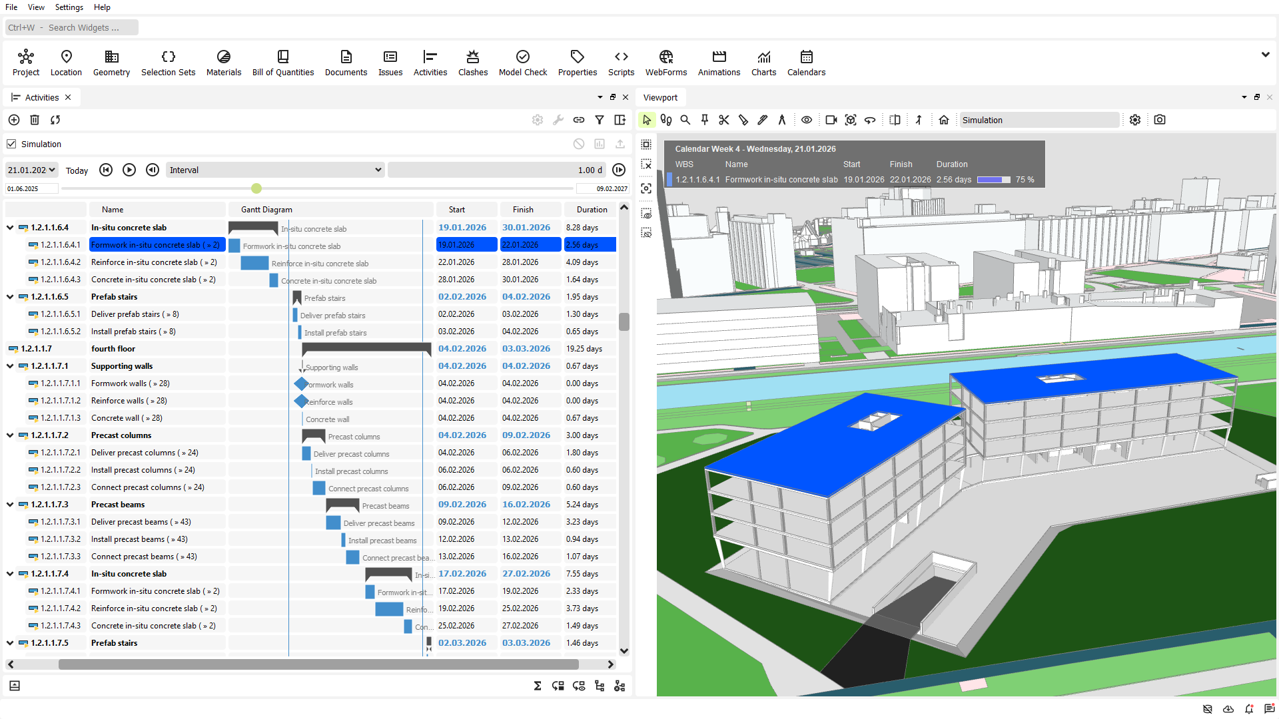The width and height of the screenshot is (1279, 719).
Task: Click the viewport home view icon
Action: pos(943,120)
